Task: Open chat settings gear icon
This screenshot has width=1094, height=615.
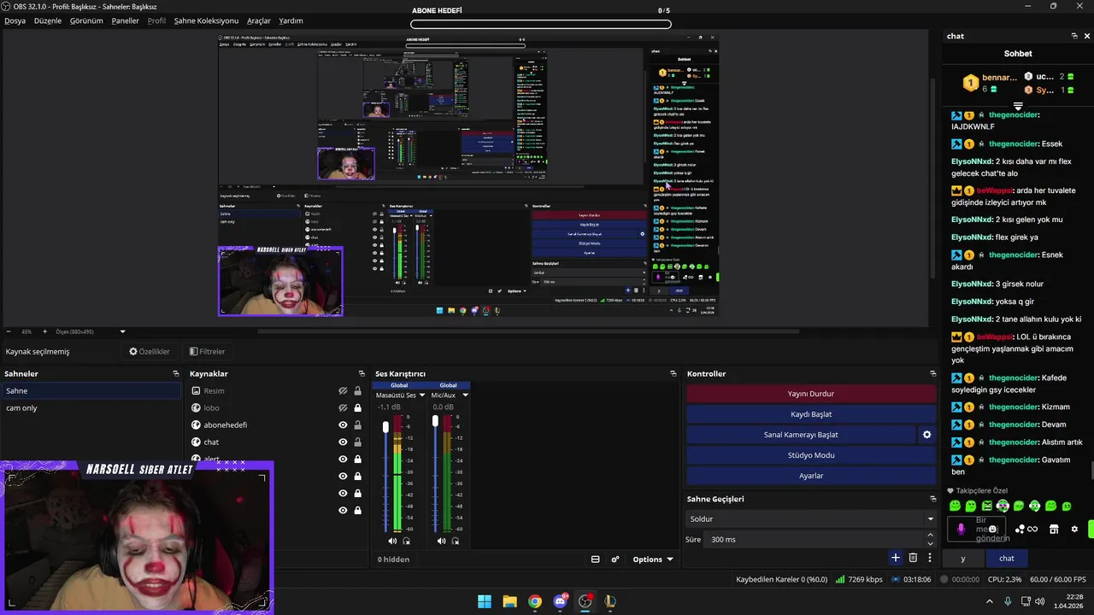Action: tap(1074, 529)
